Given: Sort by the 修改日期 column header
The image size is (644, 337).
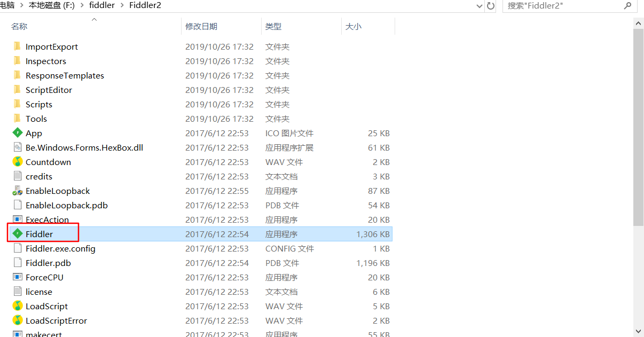Looking at the screenshot, I should [201, 26].
